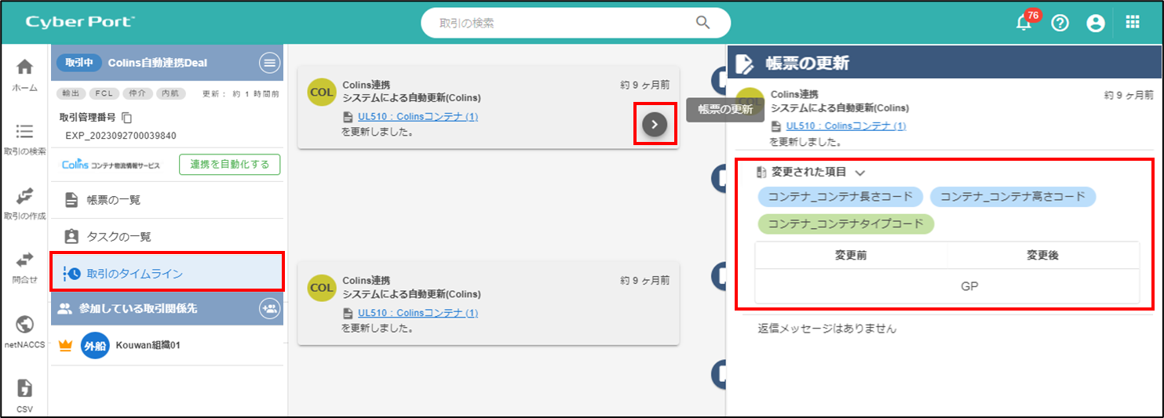The image size is (1164, 418).
Task: Open the user account icon
Action: point(1096,23)
